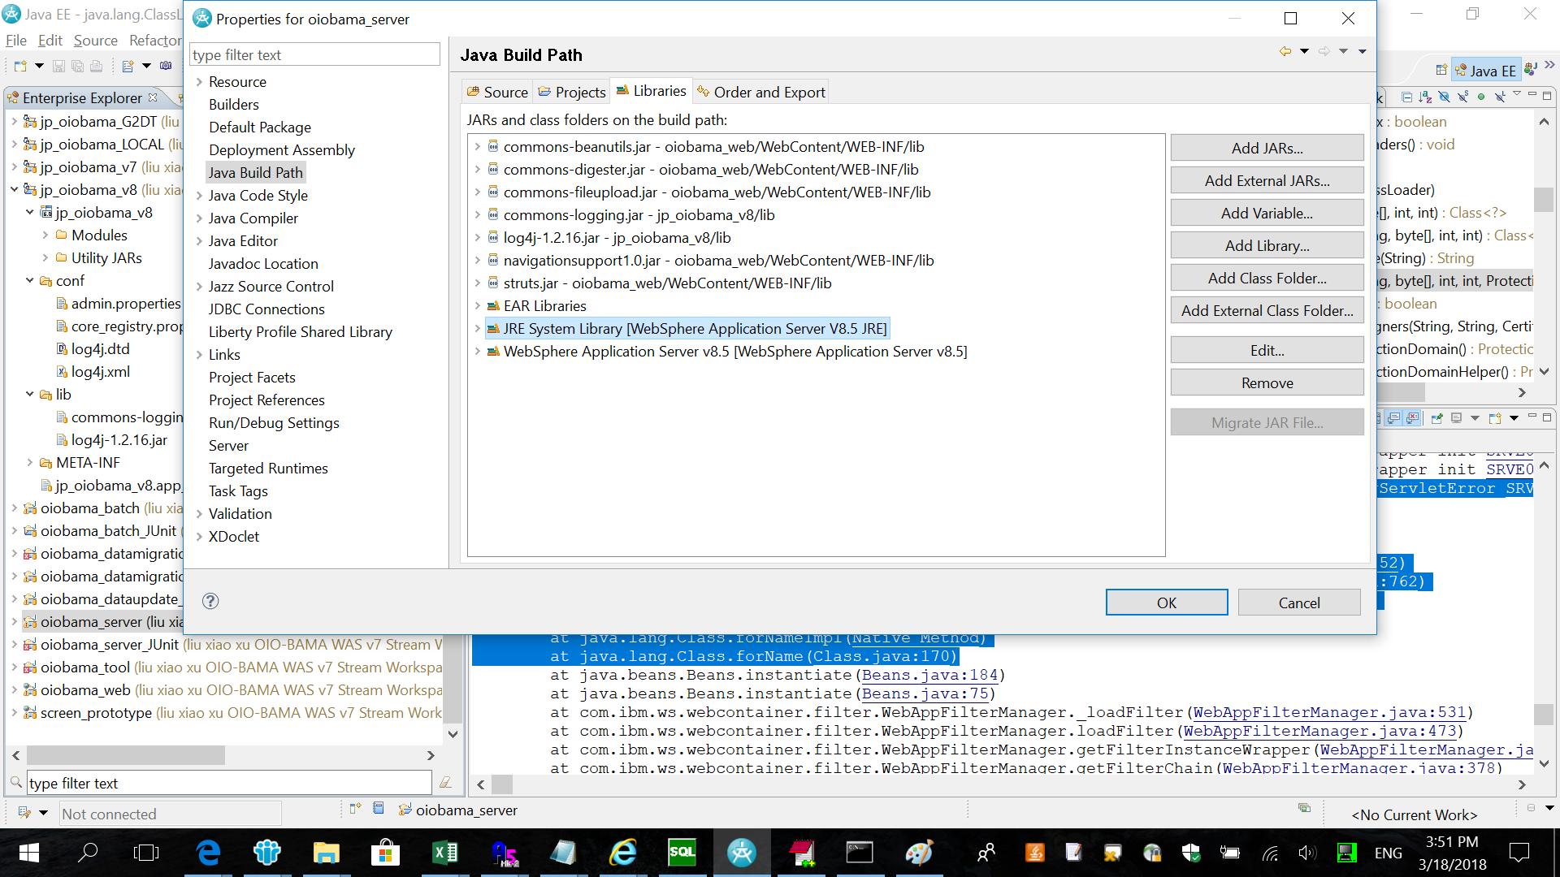The width and height of the screenshot is (1560, 877).
Task: Click the Windows Start button
Action: pos(28,853)
